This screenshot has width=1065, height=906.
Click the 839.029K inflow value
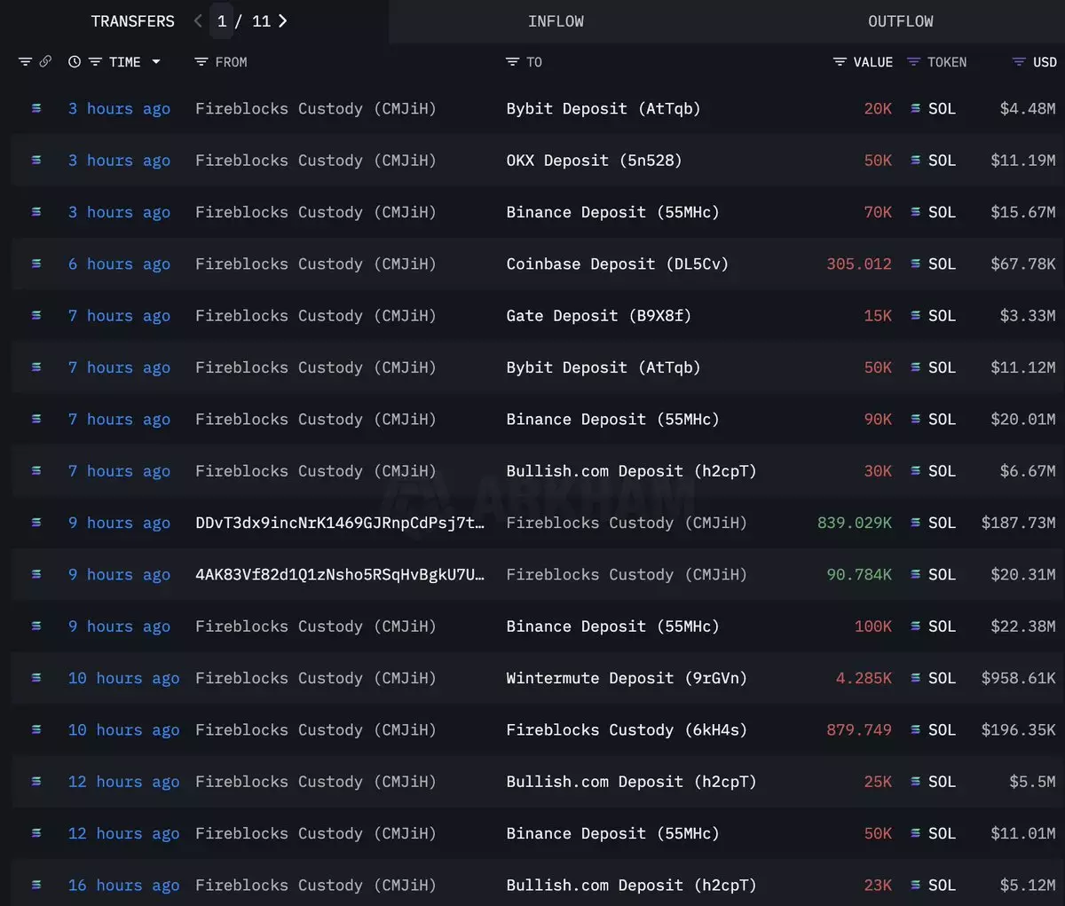854,523
